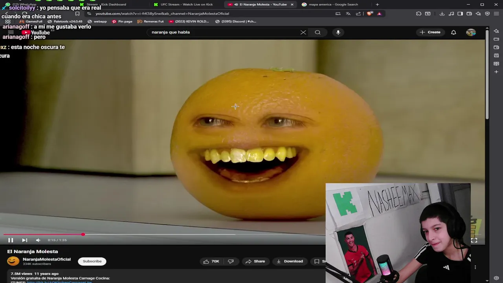Open the reading list sidebar icon
The height and width of the screenshot is (283, 503).
click(496, 64)
